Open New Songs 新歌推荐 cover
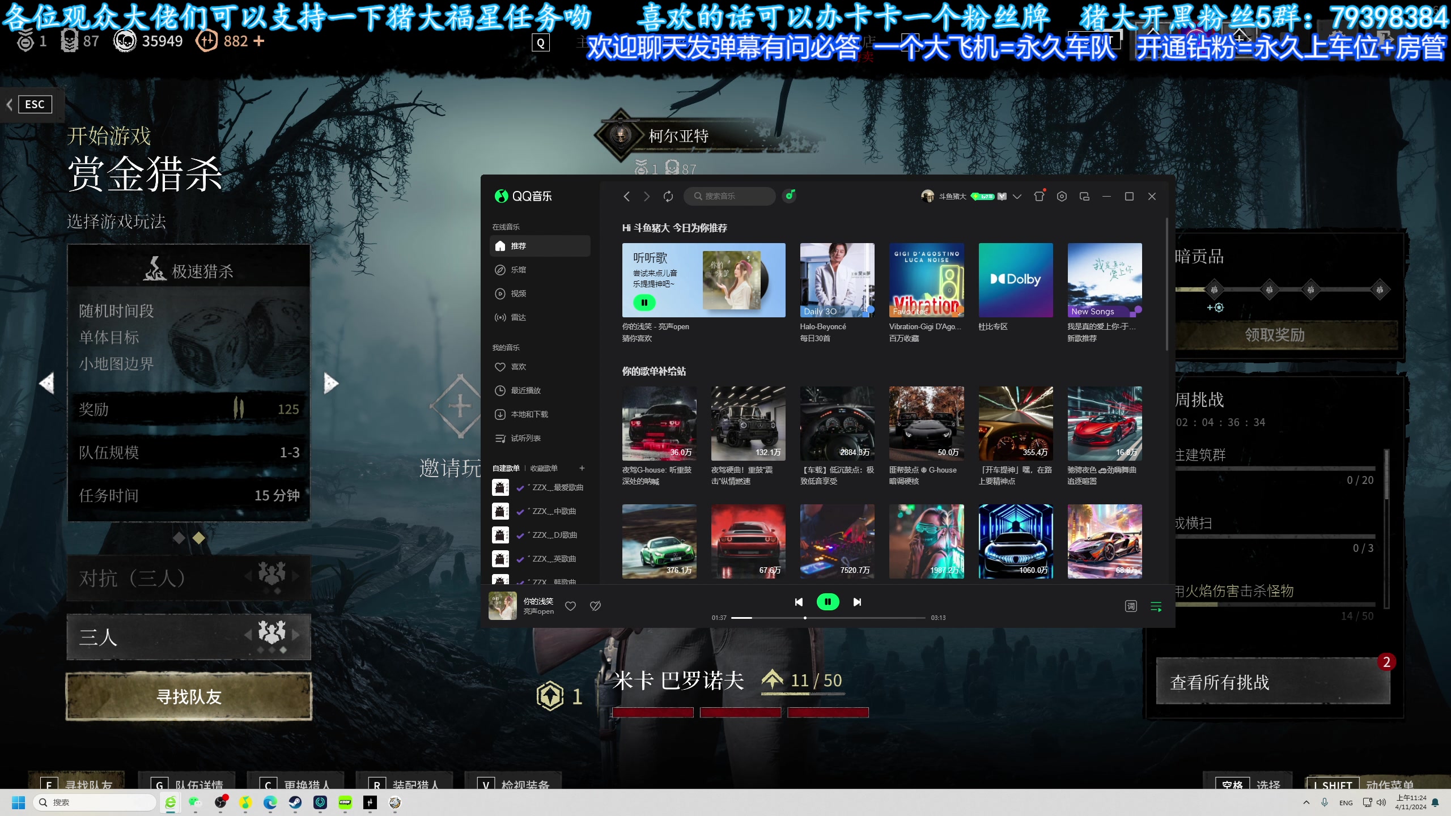Viewport: 1451px width, 816px height. (x=1105, y=280)
